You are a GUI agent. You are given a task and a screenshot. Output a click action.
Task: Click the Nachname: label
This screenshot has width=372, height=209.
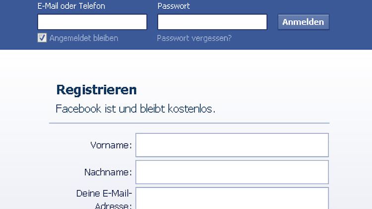click(x=108, y=172)
